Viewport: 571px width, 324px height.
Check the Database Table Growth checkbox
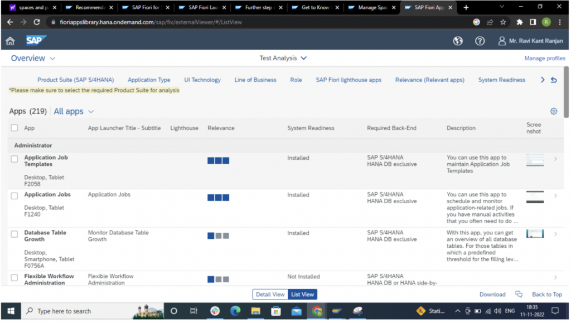point(14,234)
